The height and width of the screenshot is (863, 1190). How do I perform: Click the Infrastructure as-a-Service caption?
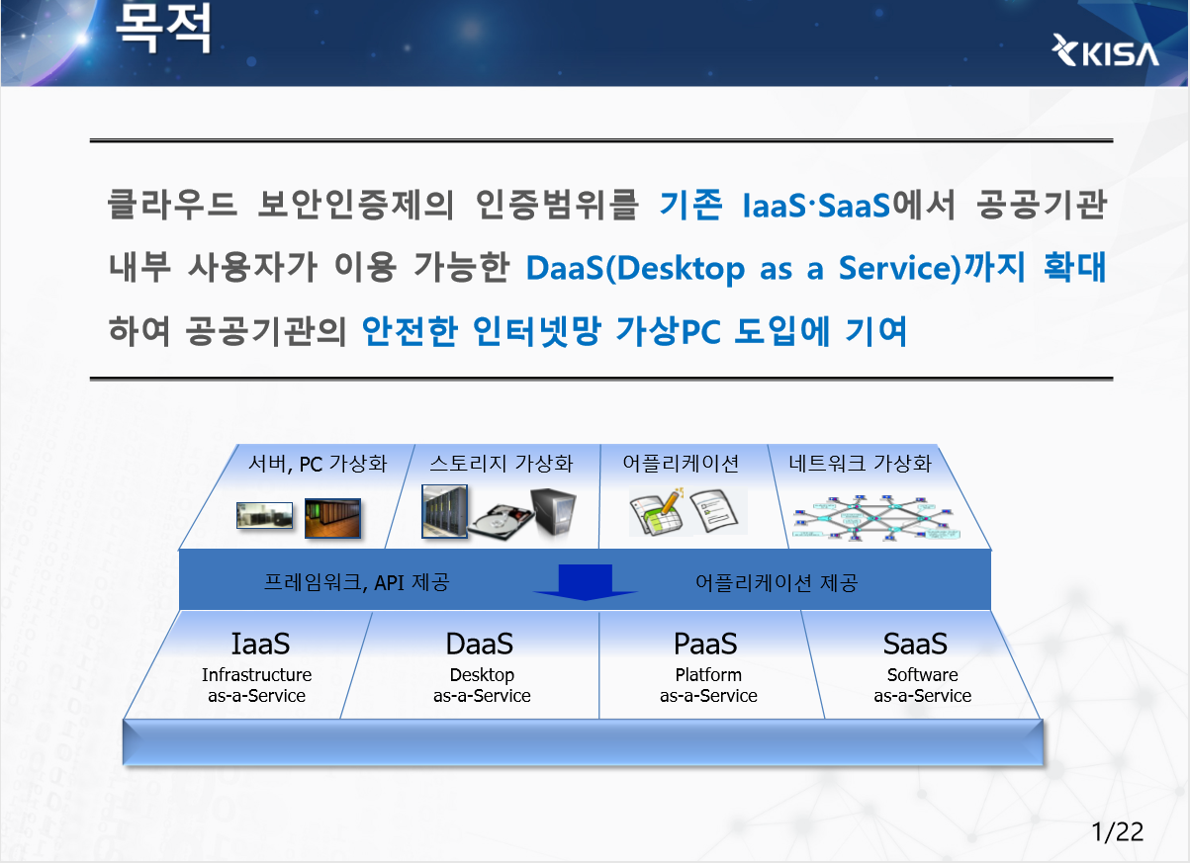coord(257,685)
